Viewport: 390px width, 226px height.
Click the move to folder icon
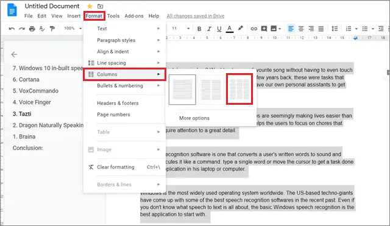tap(100, 6)
